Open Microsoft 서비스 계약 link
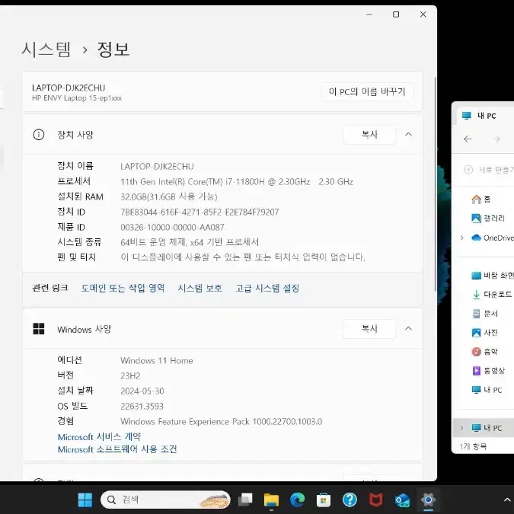514x514 pixels. 99,437
